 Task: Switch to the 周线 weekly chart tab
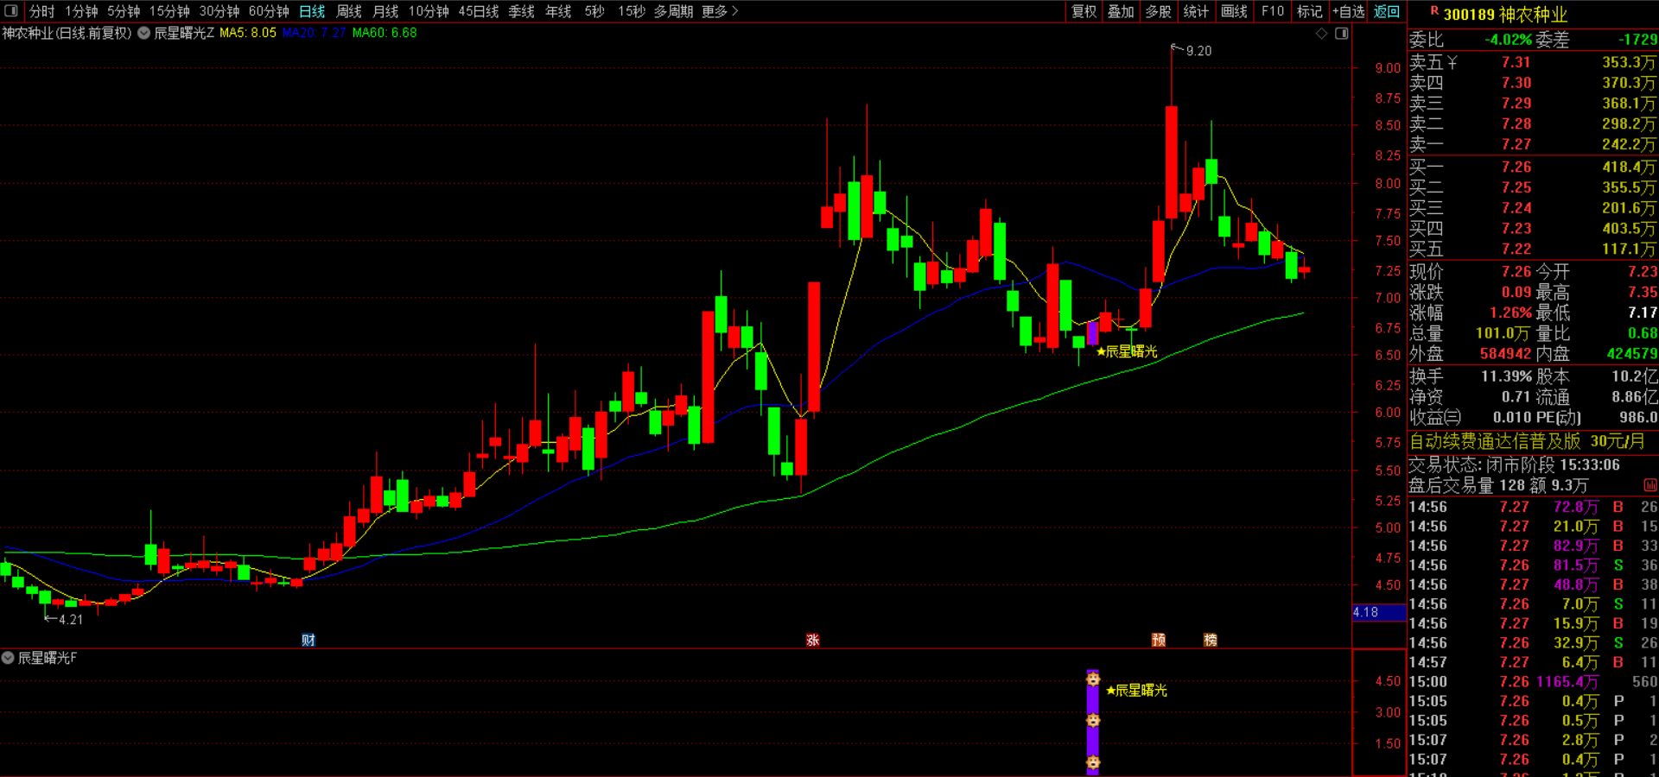click(x=349, y=11)
